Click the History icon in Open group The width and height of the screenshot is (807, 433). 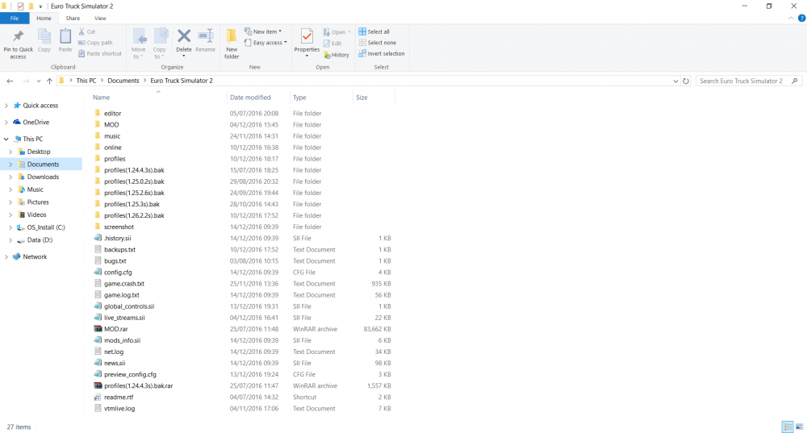[x=337, y=55]
